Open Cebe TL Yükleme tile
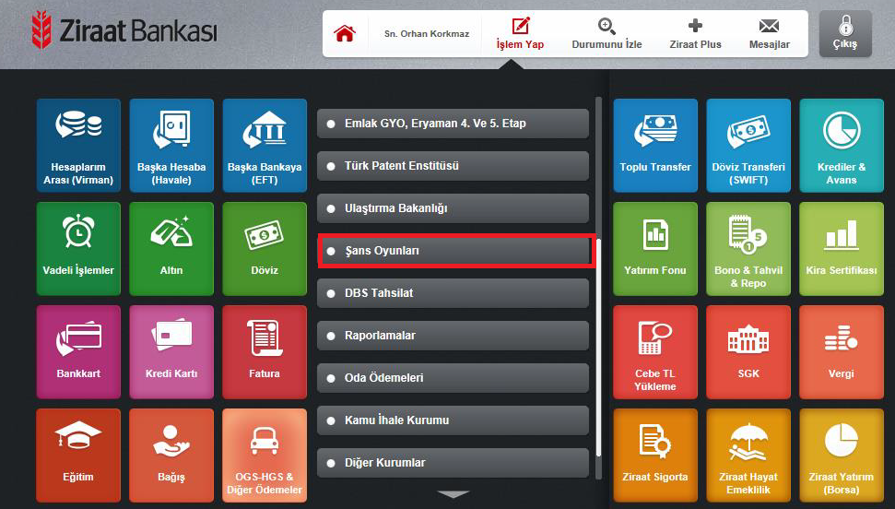Viewport: 895px width, 509px height. click(x=655, y=352)
